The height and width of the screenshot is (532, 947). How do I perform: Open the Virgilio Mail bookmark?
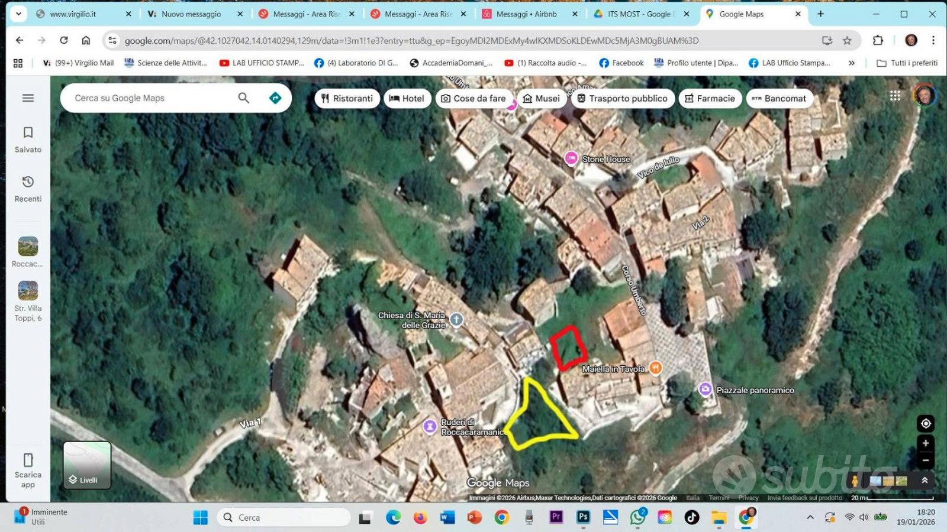point(78,63)
